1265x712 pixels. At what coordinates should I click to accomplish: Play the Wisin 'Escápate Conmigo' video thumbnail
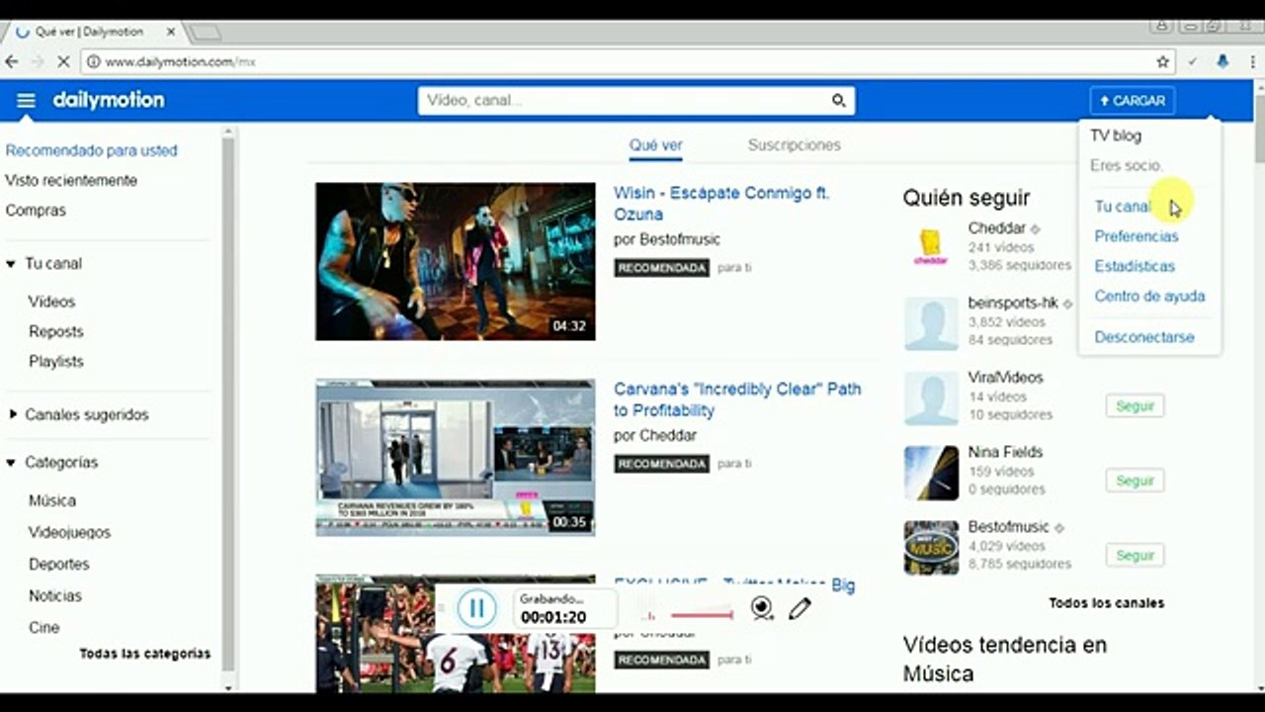(x=456, y=262)
